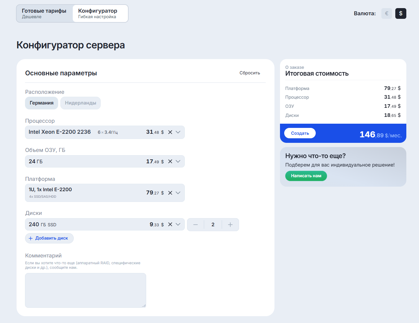
Task: Switch currency to dollar
Action: point(400,13)
